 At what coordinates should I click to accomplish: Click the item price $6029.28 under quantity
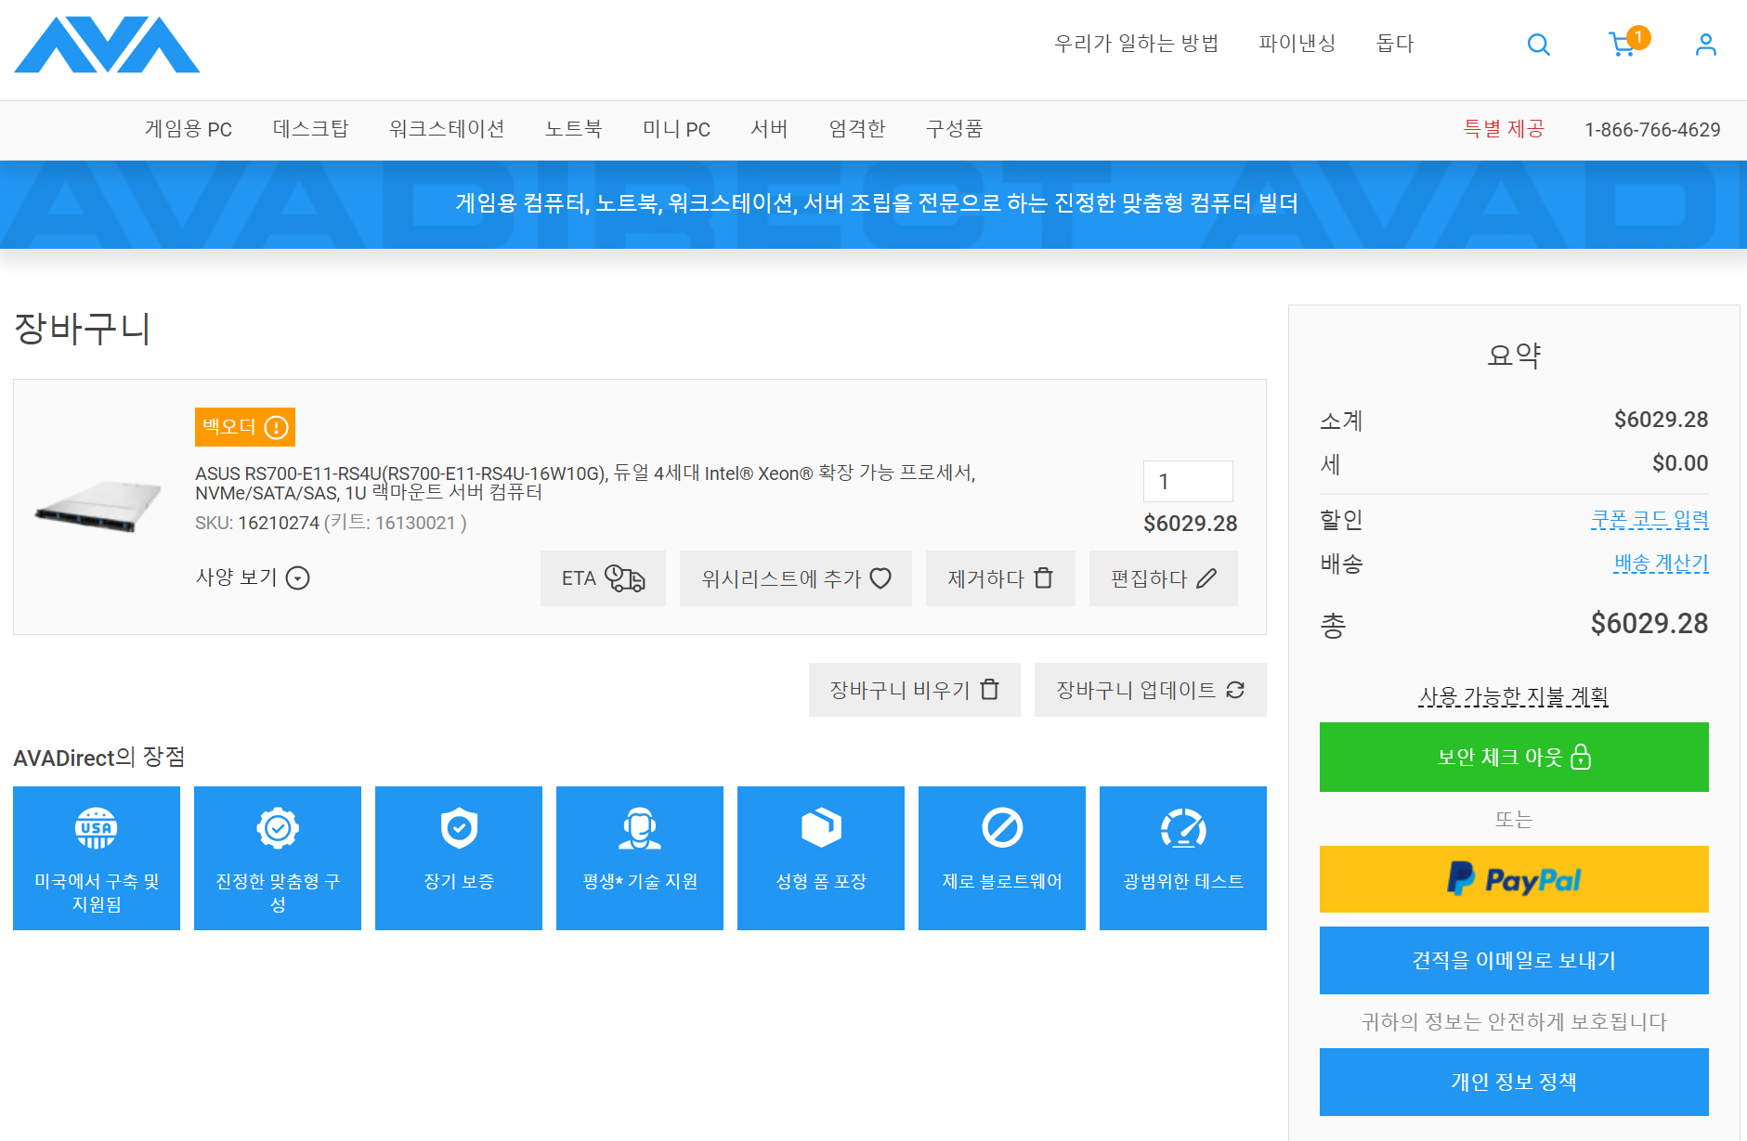pyautogui.click(x=1190, y=524)
